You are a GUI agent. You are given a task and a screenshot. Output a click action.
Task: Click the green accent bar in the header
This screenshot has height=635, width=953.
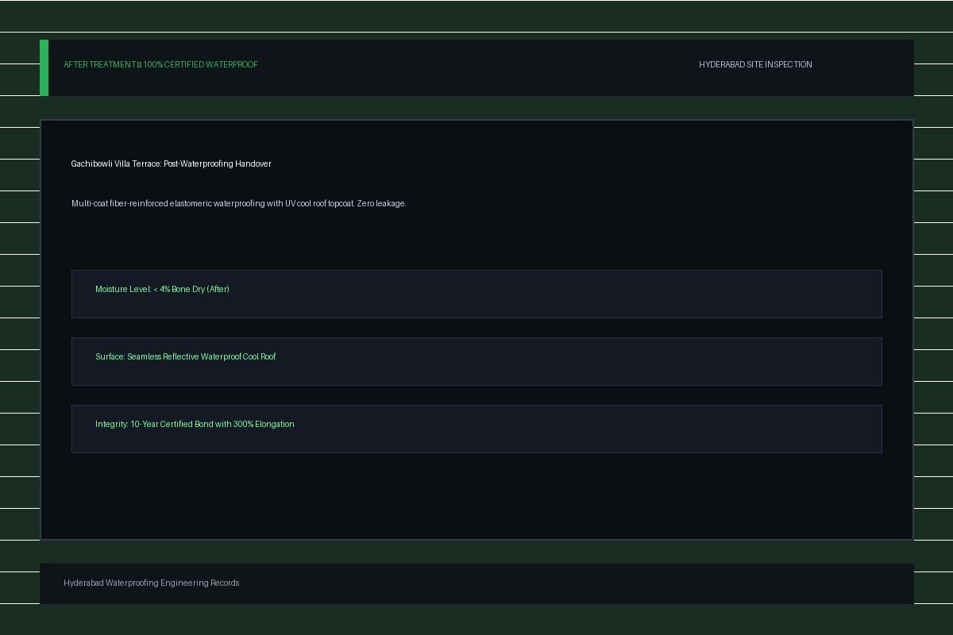click(x=44, y=67)
